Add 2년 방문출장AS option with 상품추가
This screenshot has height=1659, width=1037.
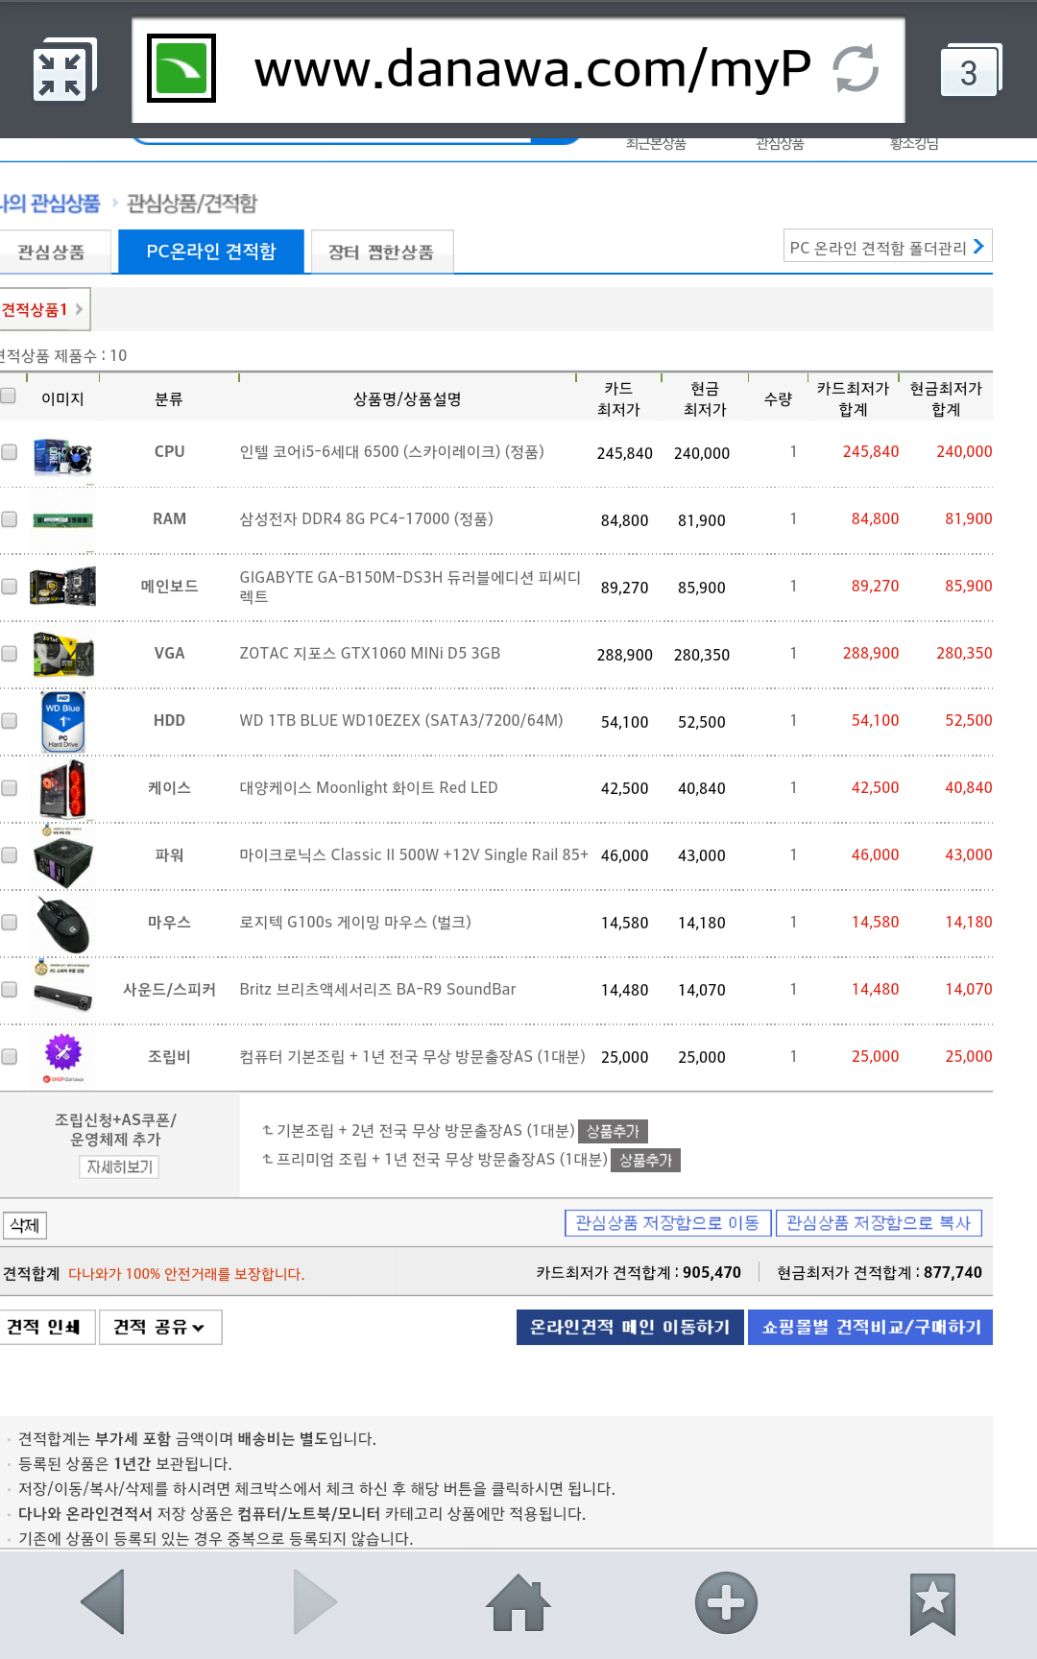613,1131
